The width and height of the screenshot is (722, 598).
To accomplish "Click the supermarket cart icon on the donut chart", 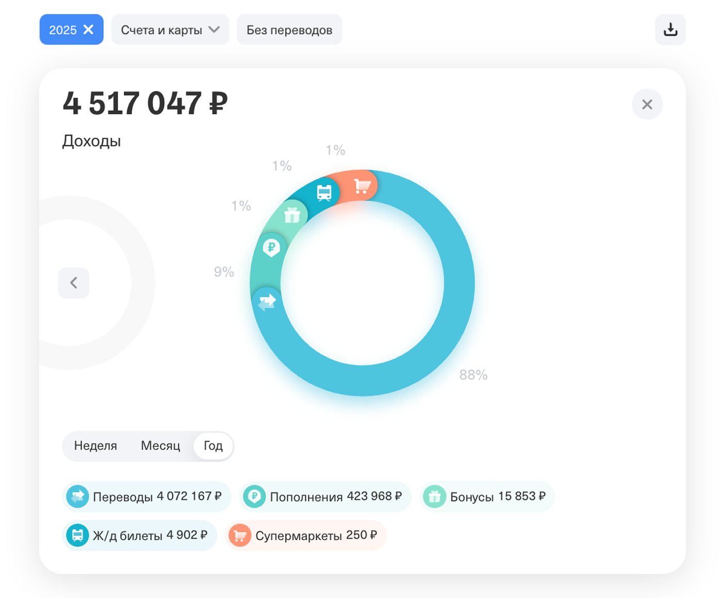I will coord(362,186).
